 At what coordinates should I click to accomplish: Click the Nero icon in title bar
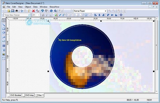[x=3, y=3]
